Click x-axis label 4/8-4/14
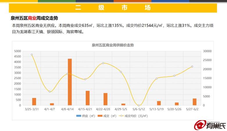Viewport: 227px width, 131px height. (x=67, y=109)
